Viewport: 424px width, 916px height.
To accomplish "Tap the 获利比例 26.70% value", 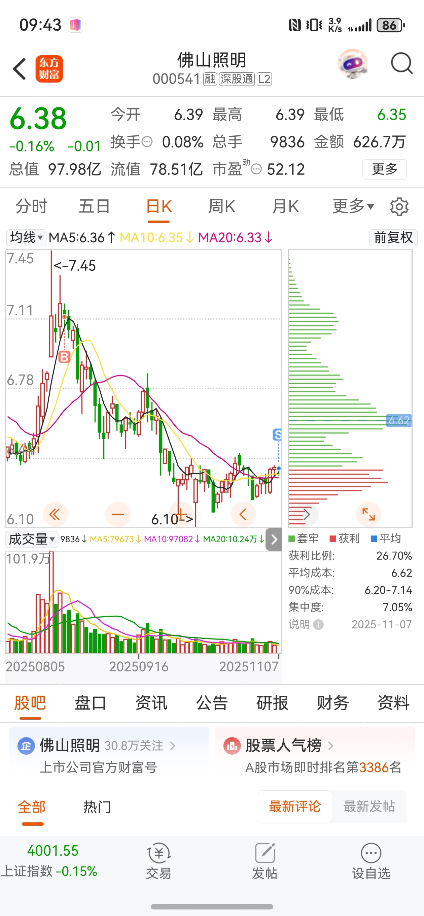I will click(x=394, y=555).
